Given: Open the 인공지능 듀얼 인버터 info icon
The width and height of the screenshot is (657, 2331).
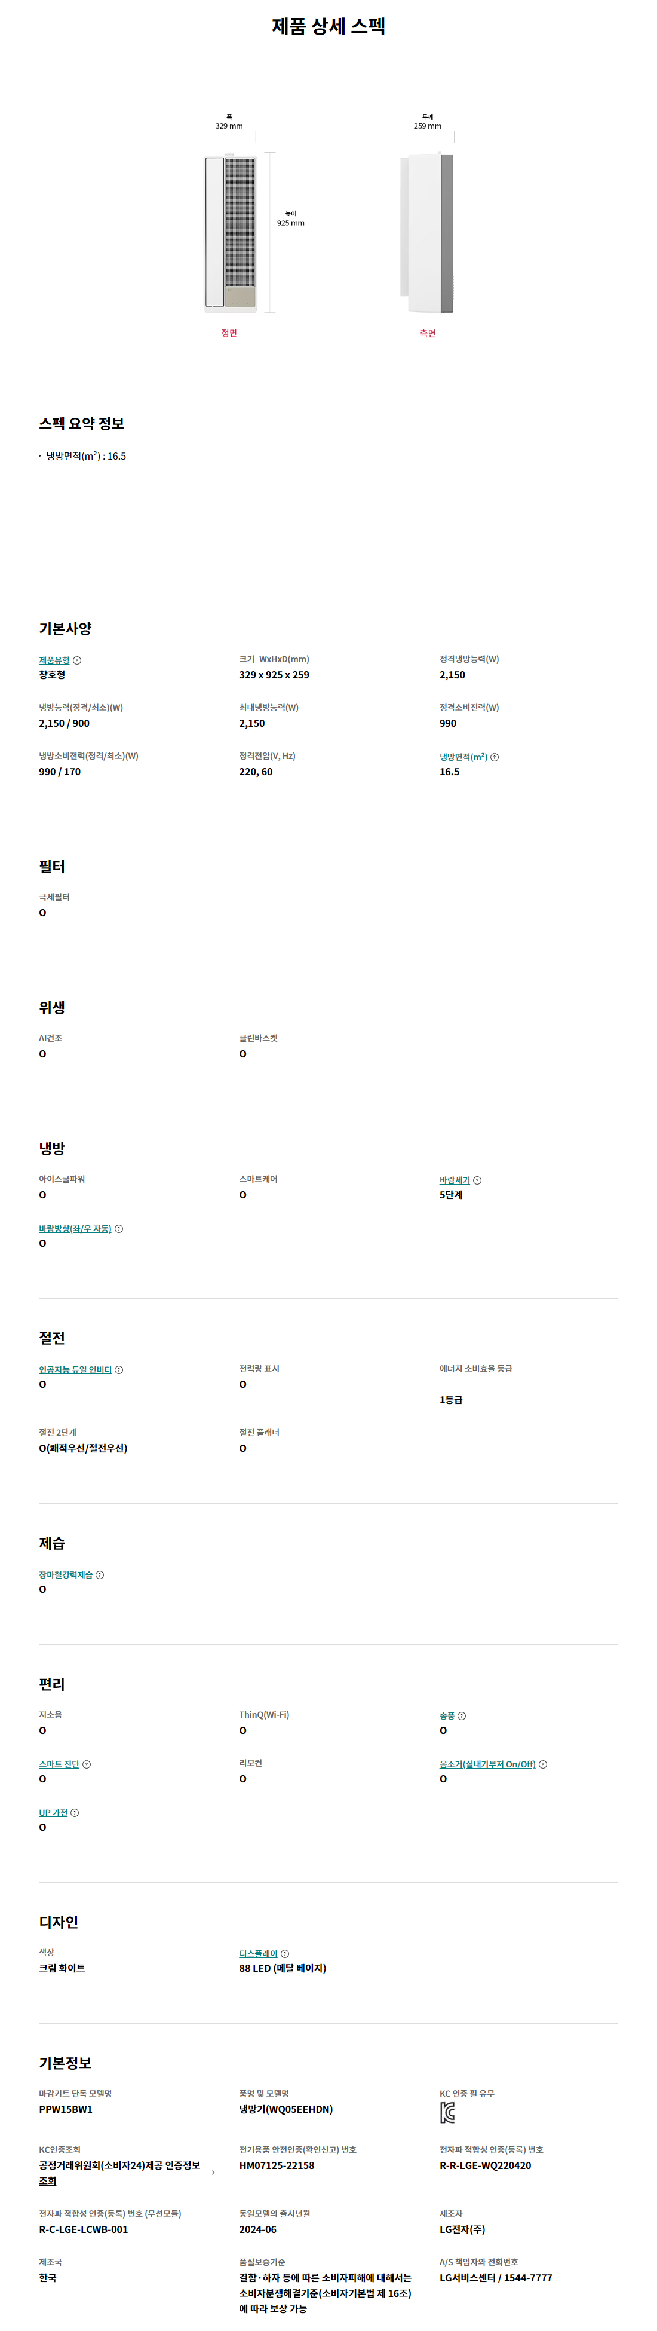Looking at the screenshot, I should tap(118, 1370).
